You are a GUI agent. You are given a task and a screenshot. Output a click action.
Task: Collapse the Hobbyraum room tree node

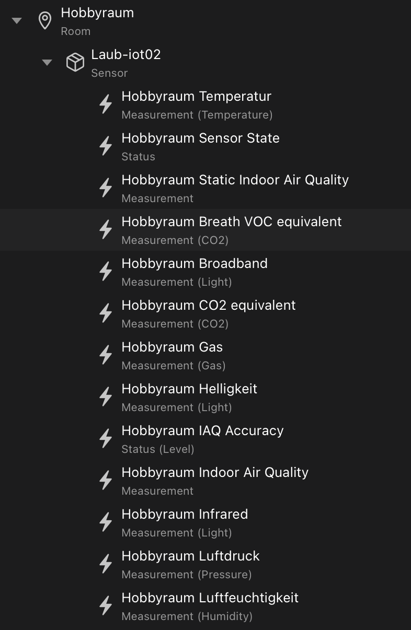point(17,21)
